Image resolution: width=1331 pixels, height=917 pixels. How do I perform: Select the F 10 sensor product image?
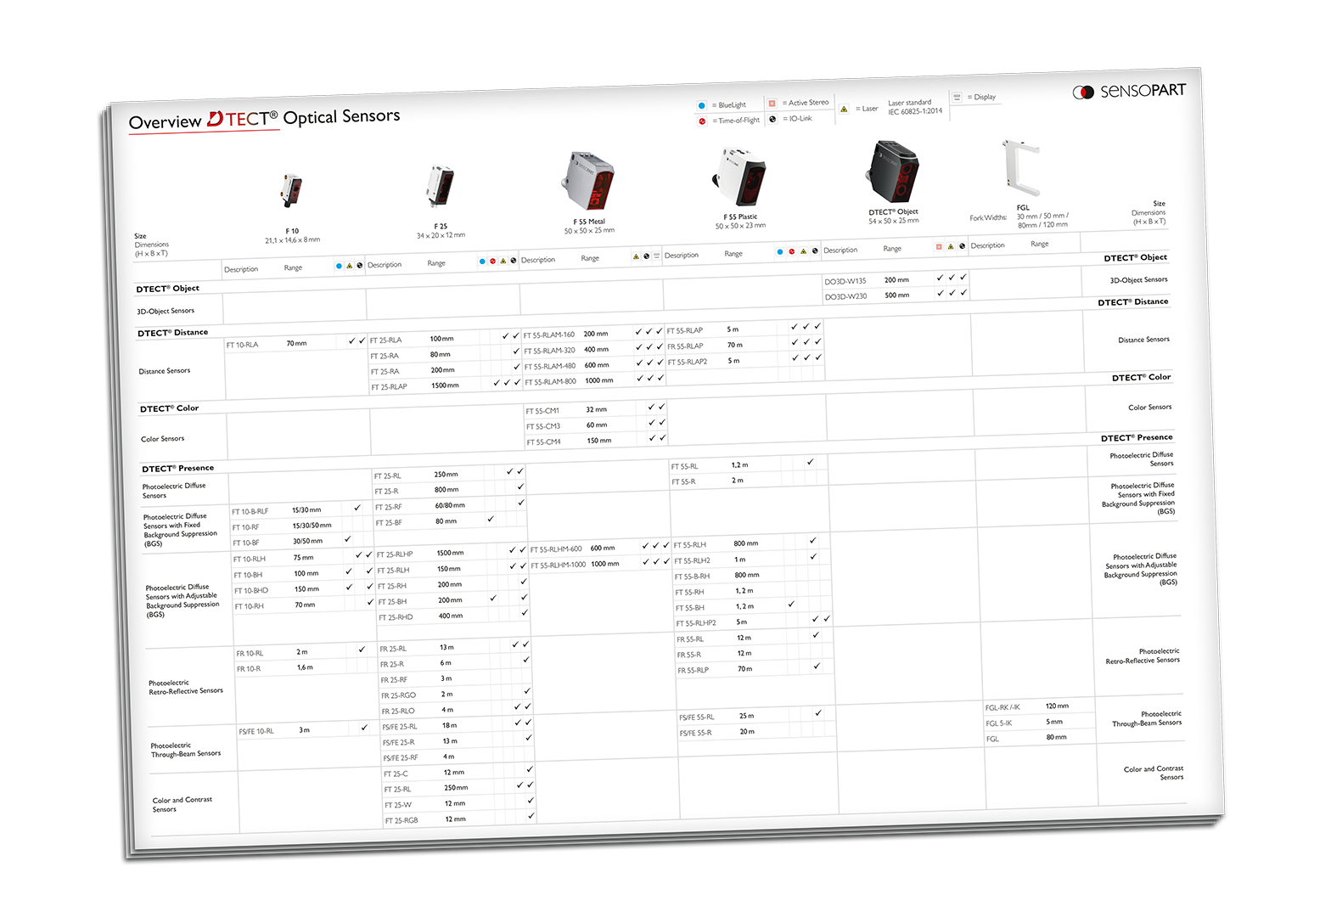pyautogui.click(x=291, y=189)
